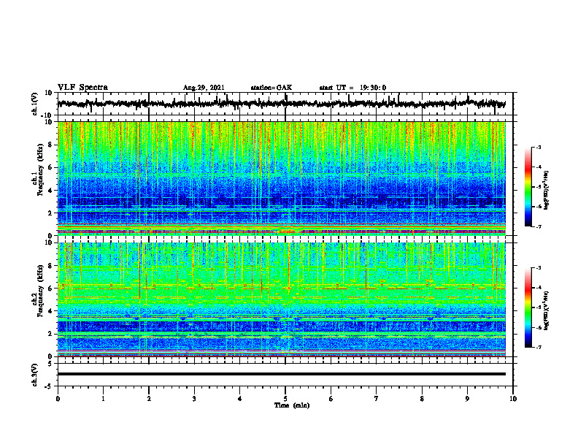The image size is (578, 447).
Task: Click time axis tick label "5" under the plots
Action: click(285, 399)
